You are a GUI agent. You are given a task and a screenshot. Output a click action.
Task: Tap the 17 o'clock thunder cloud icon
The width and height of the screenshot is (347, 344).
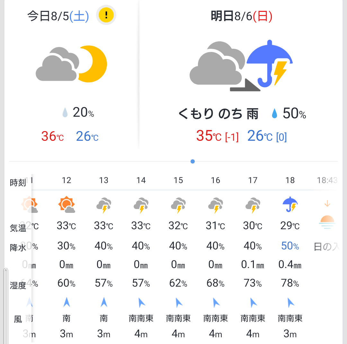(253, 205)
